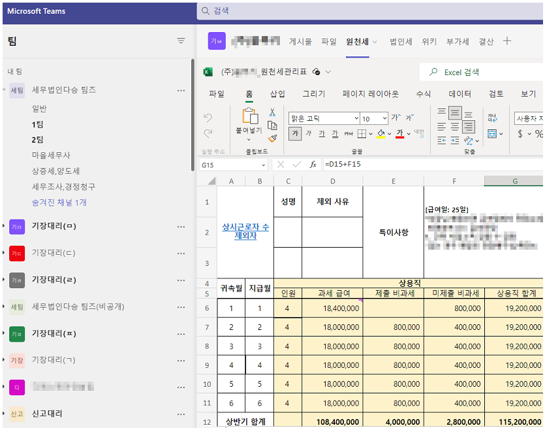Click inside the formula bar =D15+F15
Screen dimensions: 545x428
point(433,164)
